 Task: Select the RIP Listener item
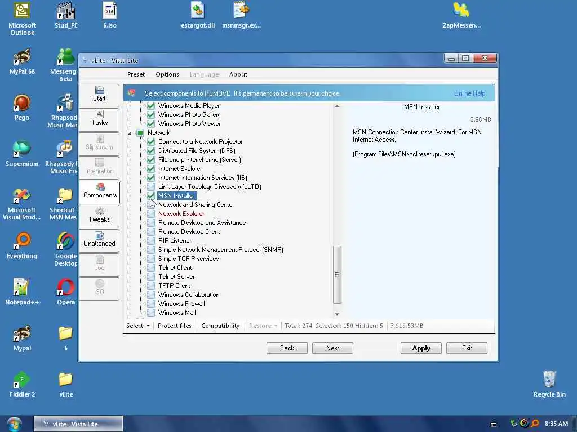point(175,241)
